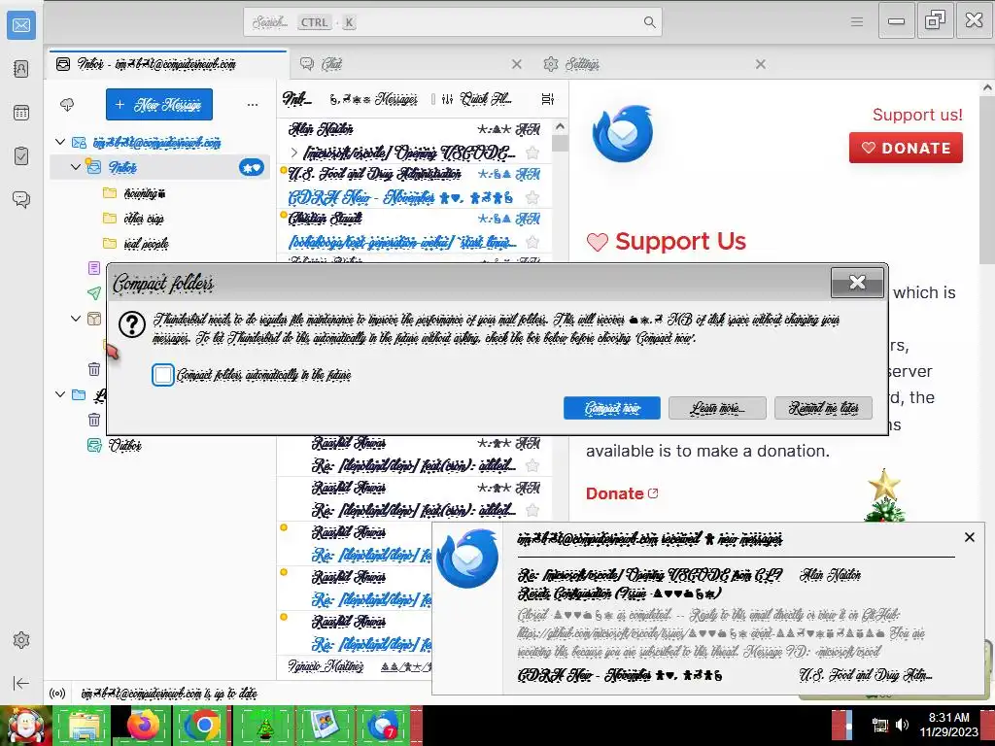The image size is (995, 746).
Task: Select the Sent folder paper-plane icon
Action: 94,292
